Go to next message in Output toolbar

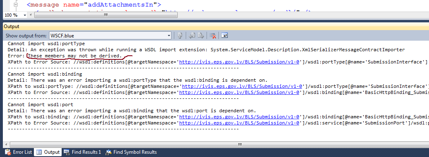point(201,35)
